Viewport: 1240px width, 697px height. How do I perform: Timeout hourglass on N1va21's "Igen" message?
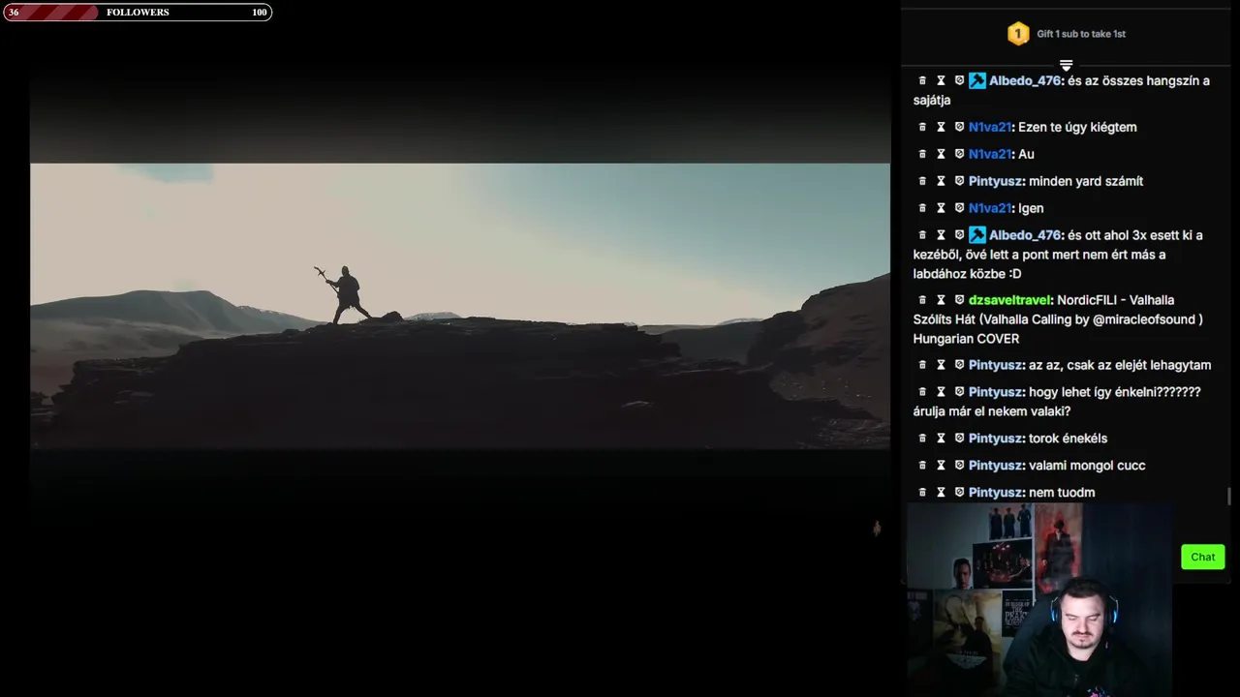[x=941, y=208]
